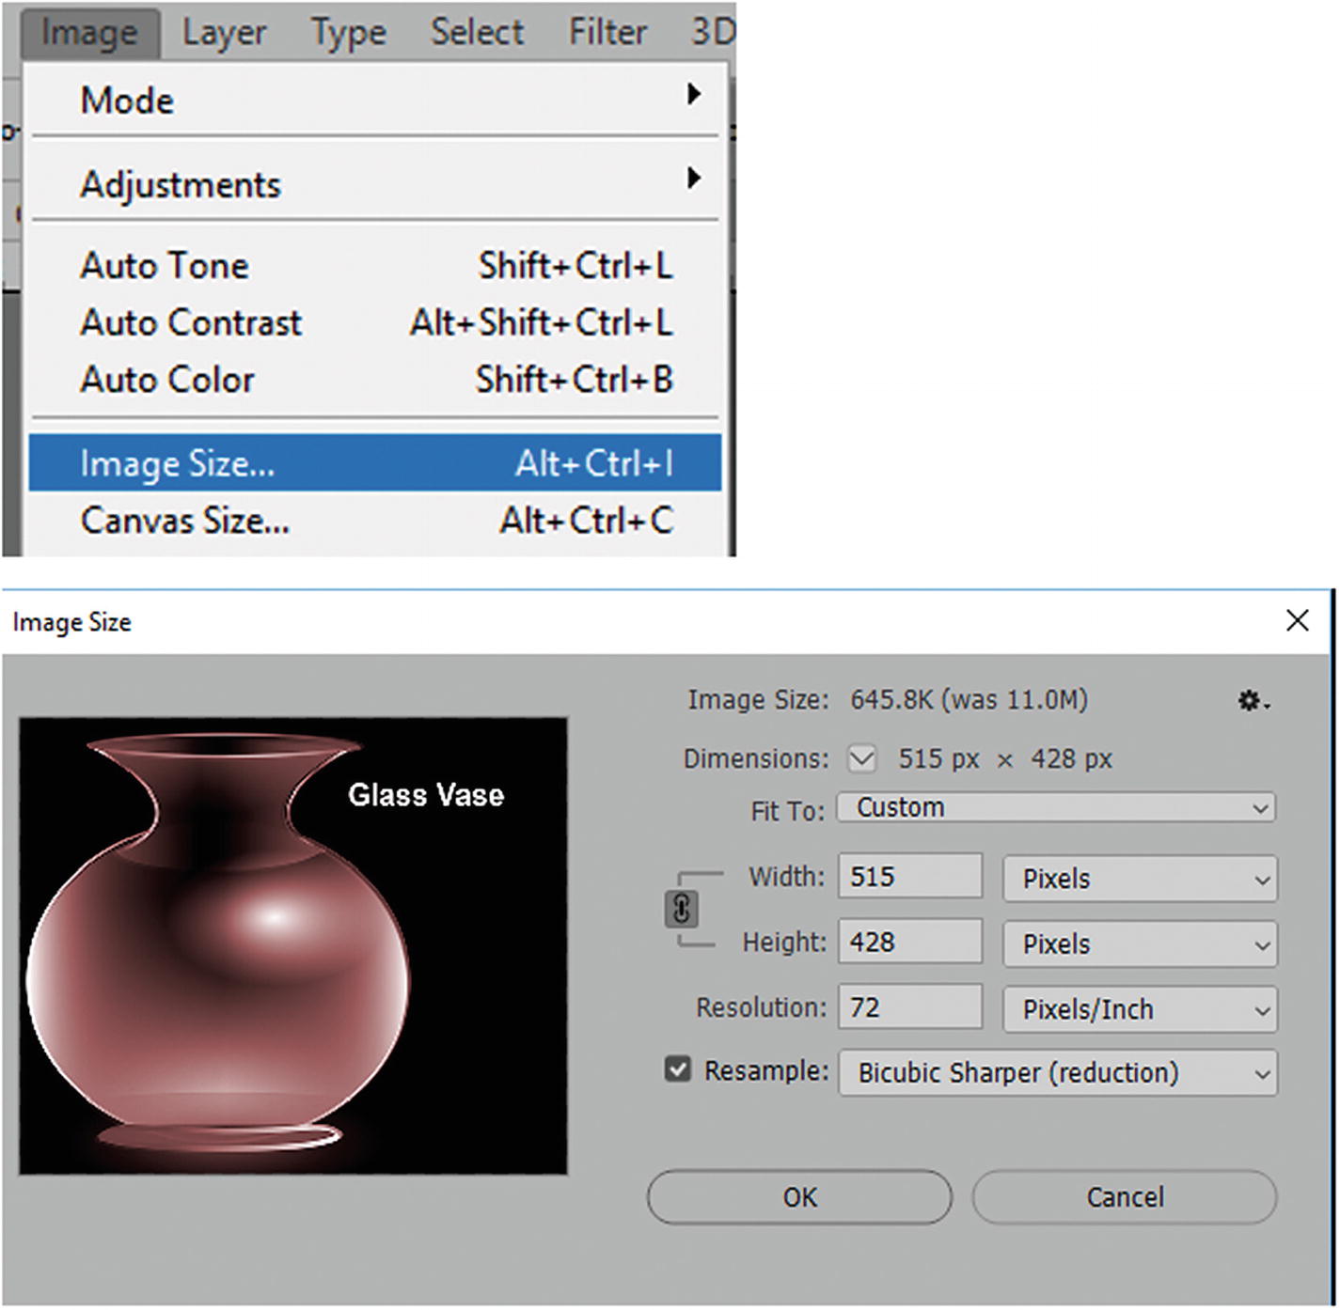Image resolution: width=1340 pixels, height=1310 pixels.
Task: Click the gear settings icon in Image Size dialog
Action: 1251,700
